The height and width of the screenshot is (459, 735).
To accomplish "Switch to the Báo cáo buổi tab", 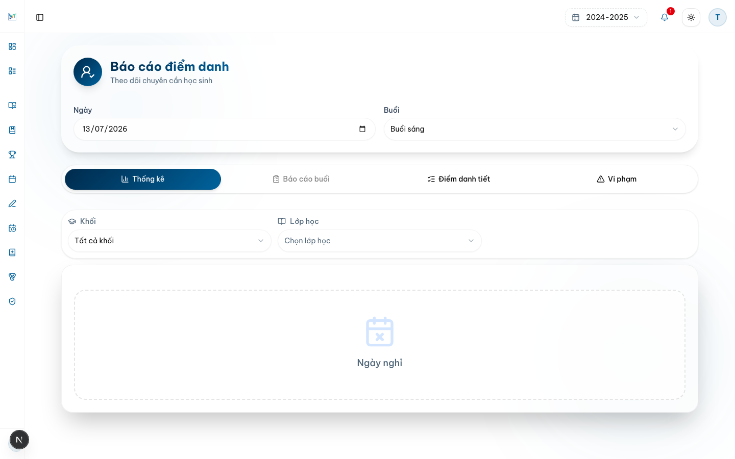I will coord(301,179).
